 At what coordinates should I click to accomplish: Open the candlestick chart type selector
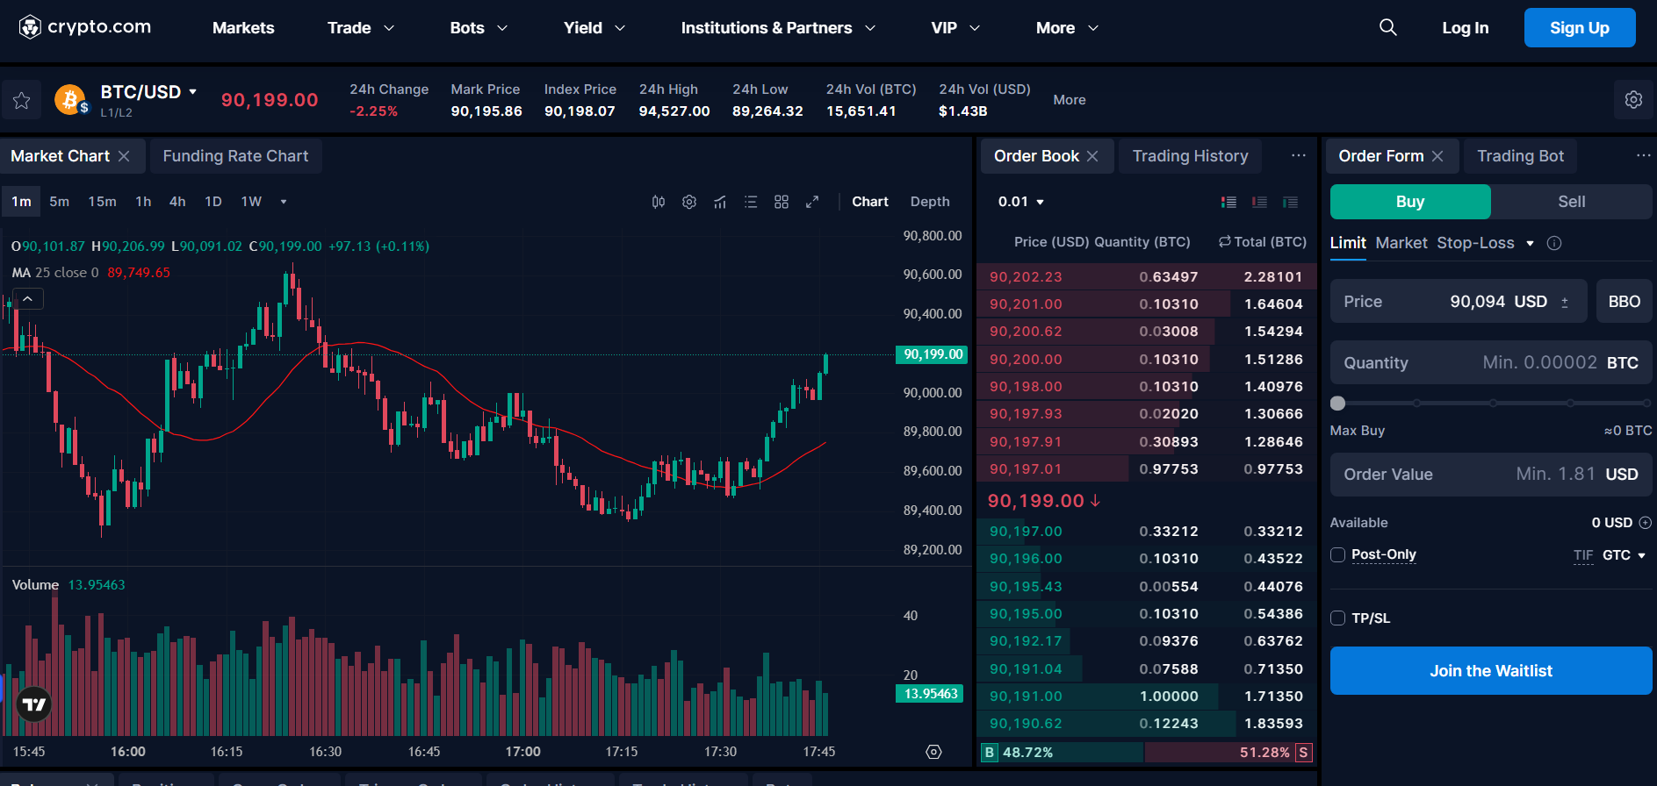click(659, 202)
